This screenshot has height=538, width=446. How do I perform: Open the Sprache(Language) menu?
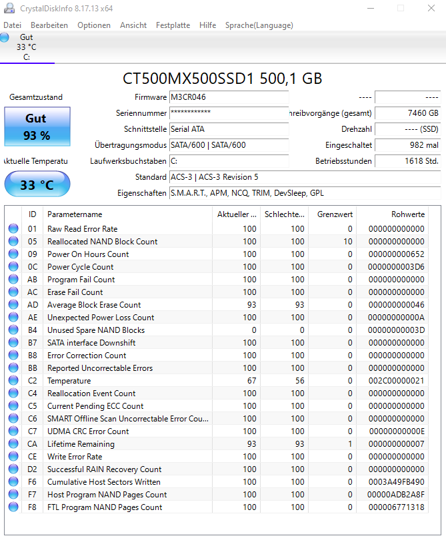click(x=259, y=25)
